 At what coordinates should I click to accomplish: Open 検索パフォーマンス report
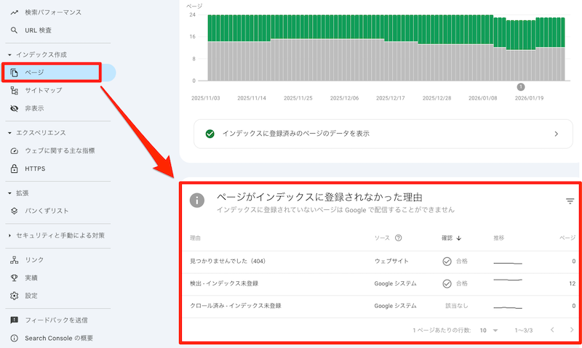pos(52,12)
